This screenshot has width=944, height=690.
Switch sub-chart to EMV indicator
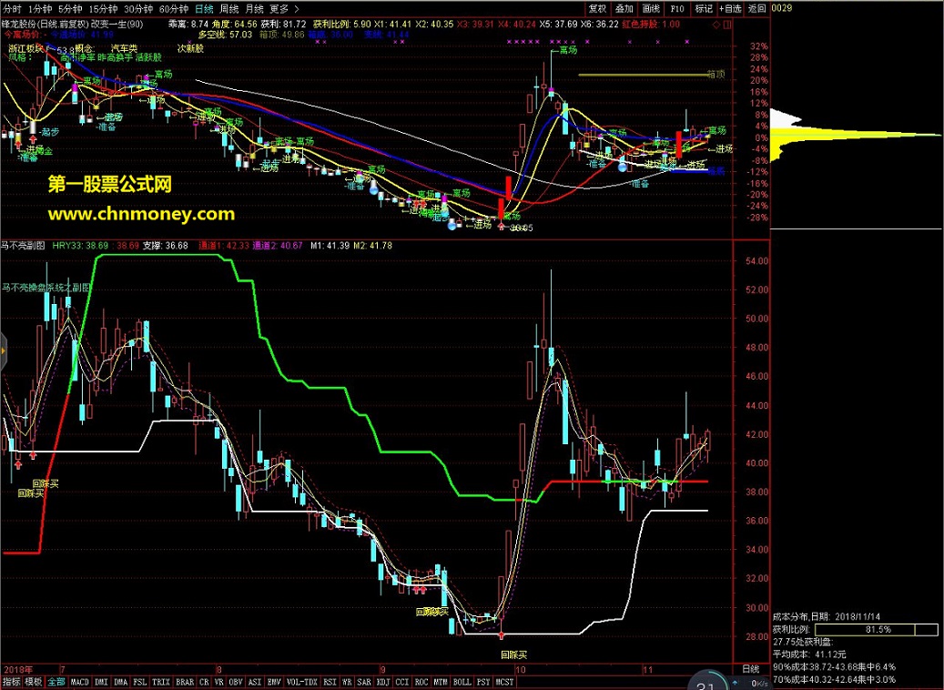point(274,682)
